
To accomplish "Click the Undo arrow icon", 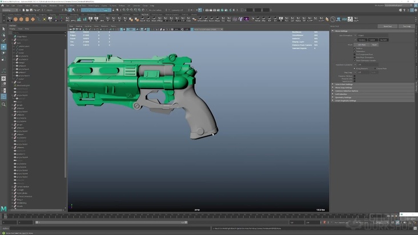I will [x=35, y=10].
